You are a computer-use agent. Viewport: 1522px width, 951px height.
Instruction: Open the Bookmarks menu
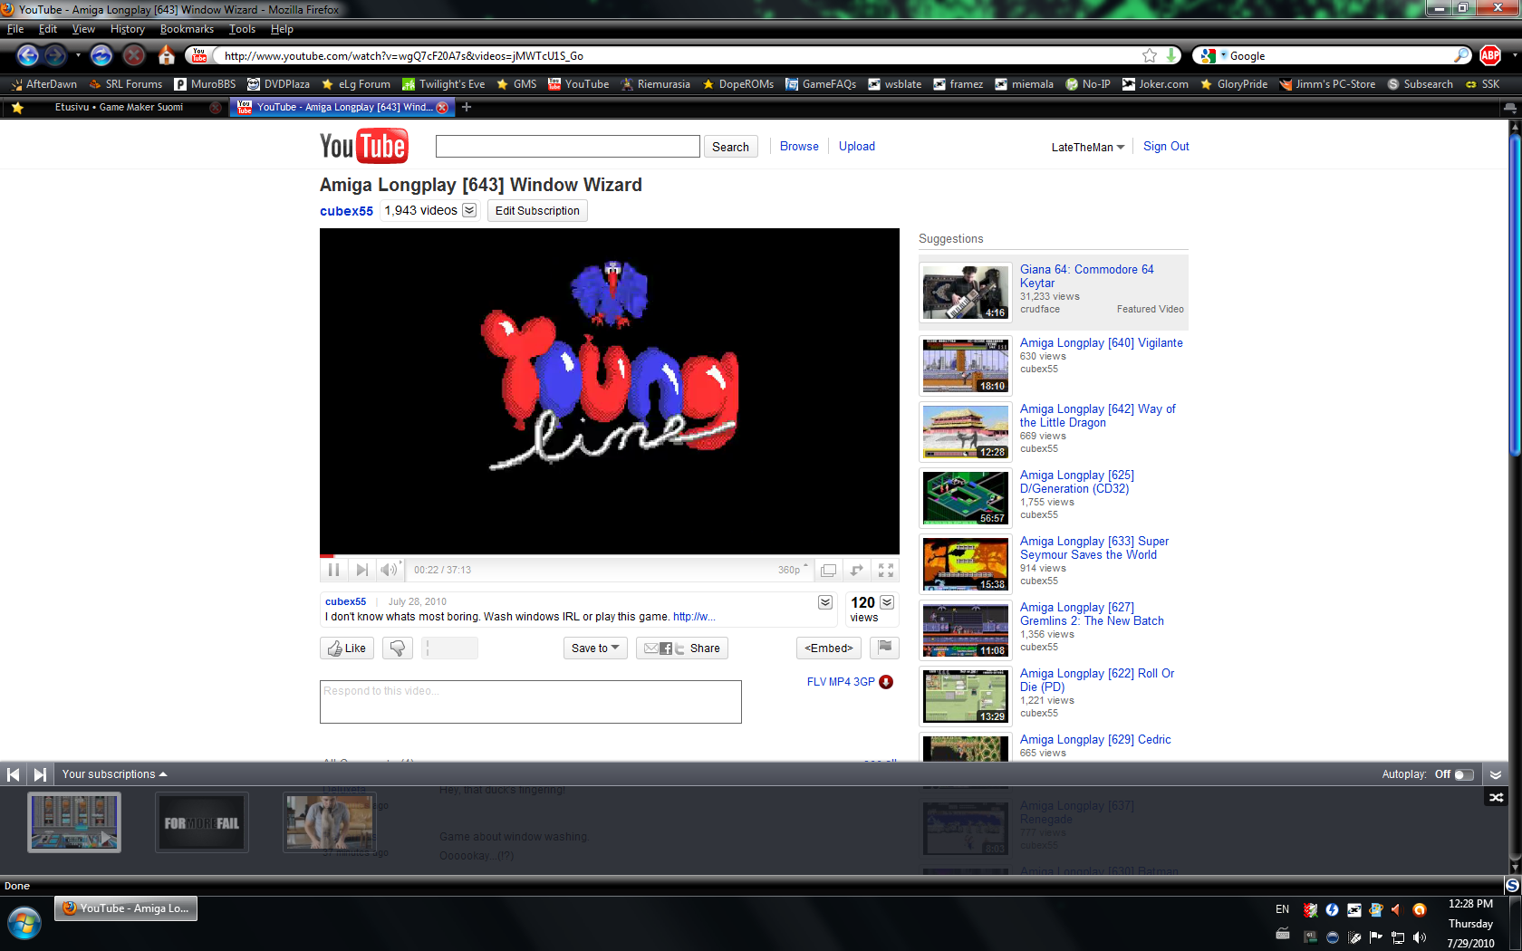click(x=187, y=29)
